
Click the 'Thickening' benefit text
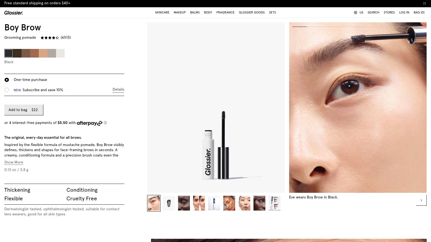coord(17,190)
